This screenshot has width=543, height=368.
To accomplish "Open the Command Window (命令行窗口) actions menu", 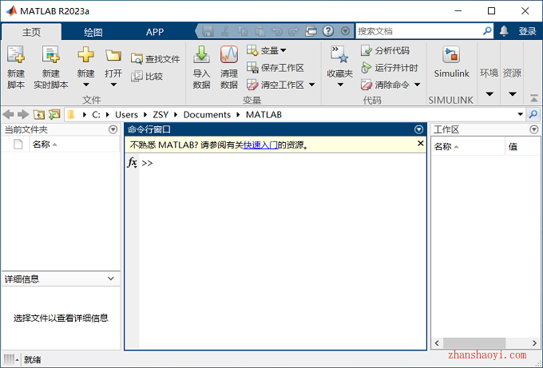I will (418, 129).
